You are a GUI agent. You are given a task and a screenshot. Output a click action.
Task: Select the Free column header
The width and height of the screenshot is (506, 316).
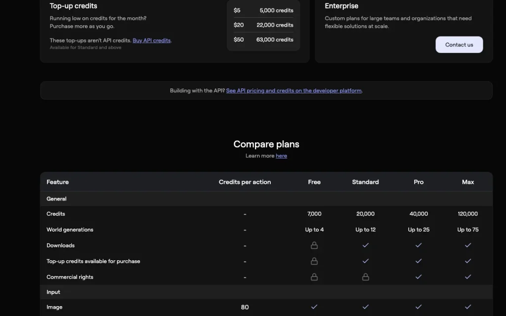[314, 182]
